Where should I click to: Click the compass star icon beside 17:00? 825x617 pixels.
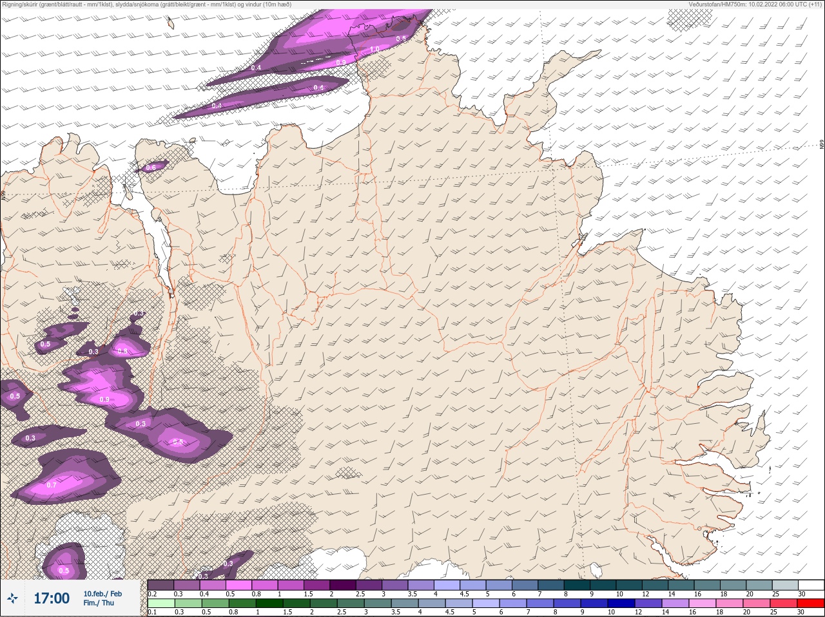pyautogui.click(x=12, y=599)
